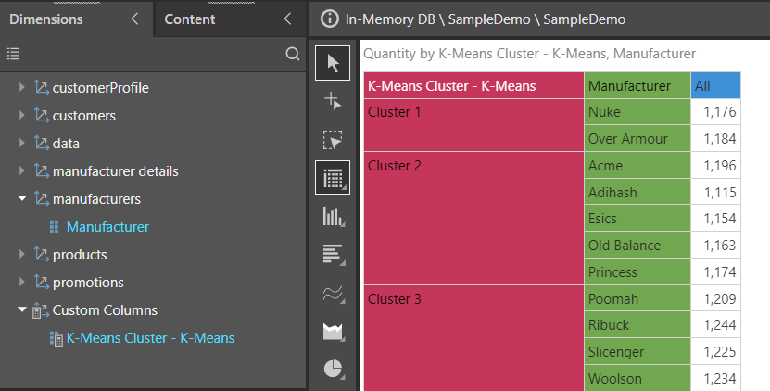The height and width of the screenshot is (391, 770).
Task: Choose the add-to-selection cursor tool
Action: tap(333, 101)
